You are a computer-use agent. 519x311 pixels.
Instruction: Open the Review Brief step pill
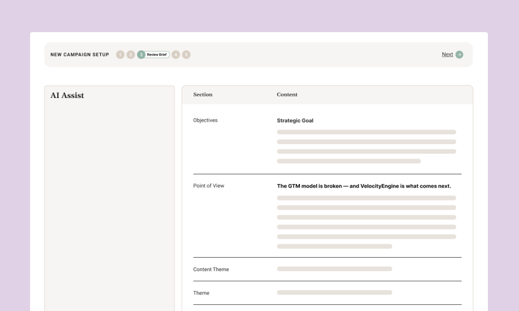pyautogui.click(x=156, y=54)
